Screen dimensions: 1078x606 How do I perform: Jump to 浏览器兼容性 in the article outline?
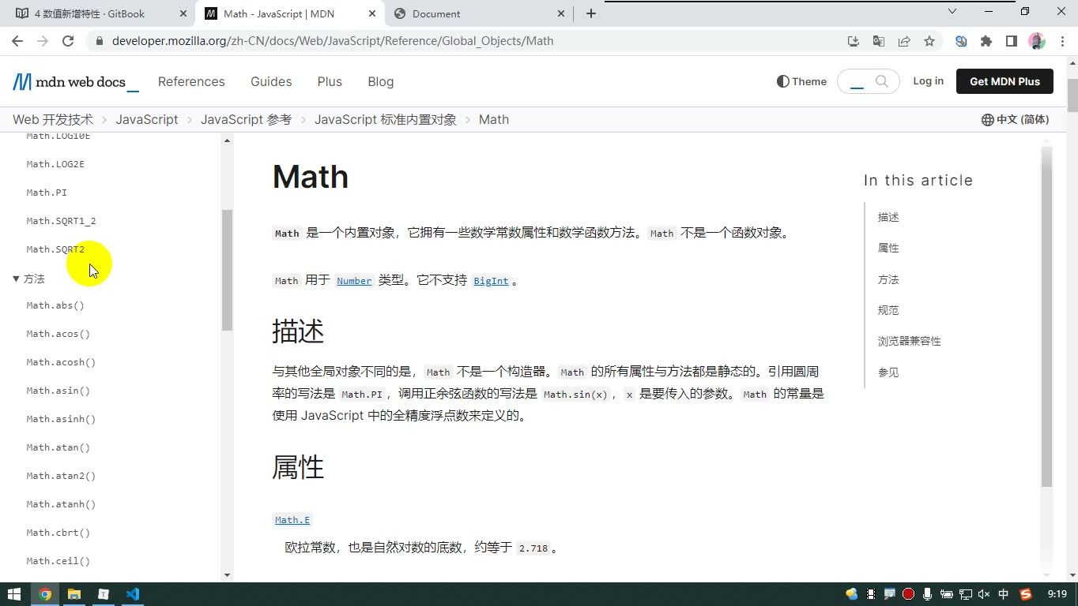point(909,342)
